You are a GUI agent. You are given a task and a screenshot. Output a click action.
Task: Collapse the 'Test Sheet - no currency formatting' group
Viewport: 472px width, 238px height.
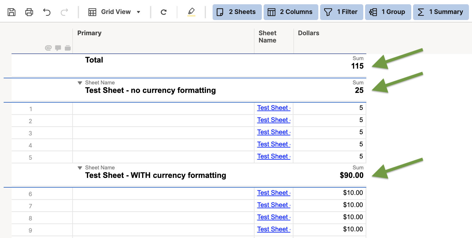[x=80, y=83]
